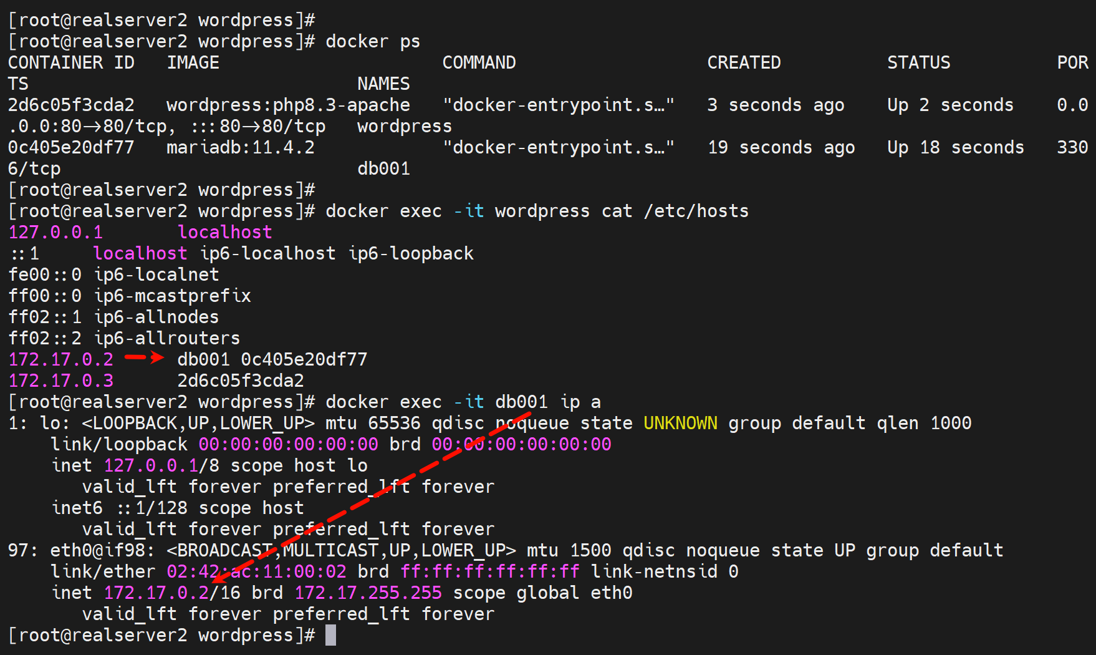
Task: Click the magenta 172.17.0.3 hosts entry
Action: pos(61,381)
